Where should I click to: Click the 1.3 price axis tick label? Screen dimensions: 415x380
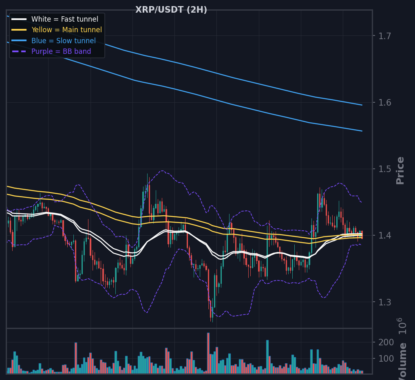384,302
